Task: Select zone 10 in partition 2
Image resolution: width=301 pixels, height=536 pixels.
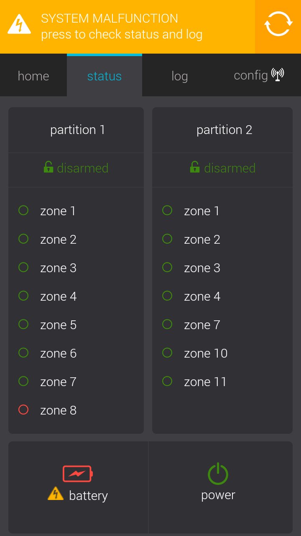Action: (206, 353)
